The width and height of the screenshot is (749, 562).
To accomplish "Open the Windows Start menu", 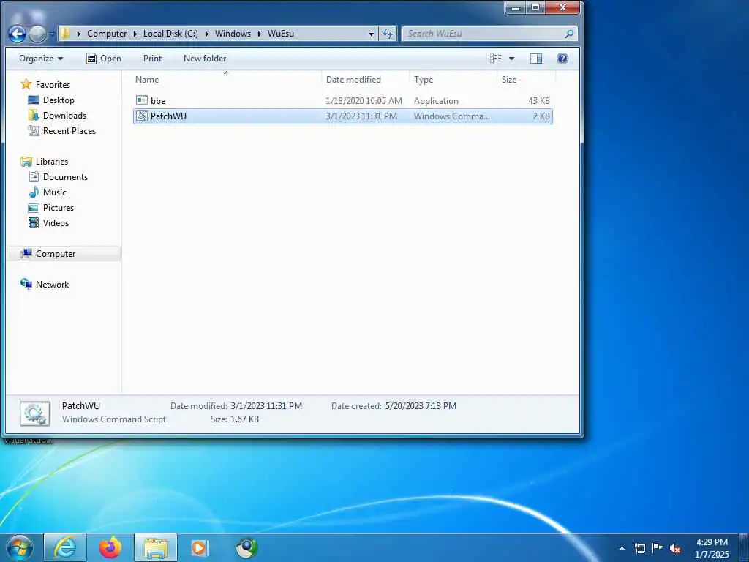I will pyautogui.click(x=19, y=547).
